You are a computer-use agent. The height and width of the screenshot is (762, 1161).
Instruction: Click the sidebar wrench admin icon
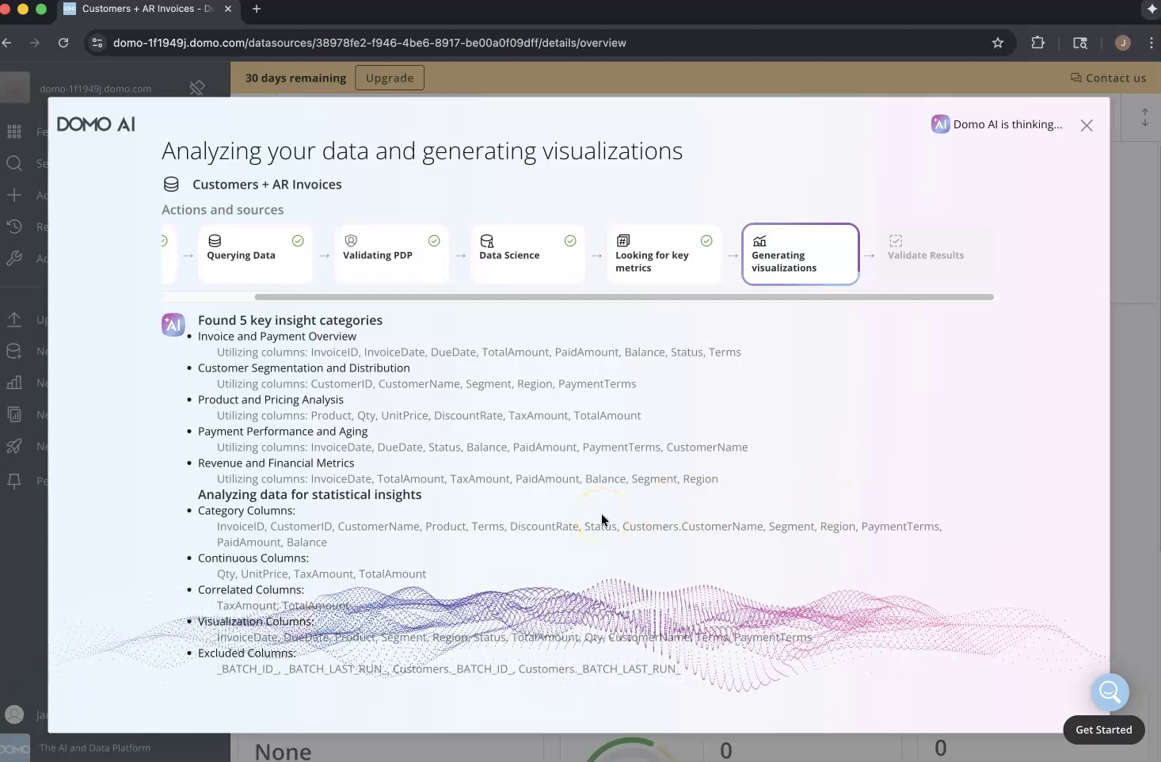[14, 258]
